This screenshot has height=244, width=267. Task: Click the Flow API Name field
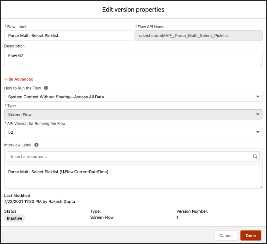[199, 35]
